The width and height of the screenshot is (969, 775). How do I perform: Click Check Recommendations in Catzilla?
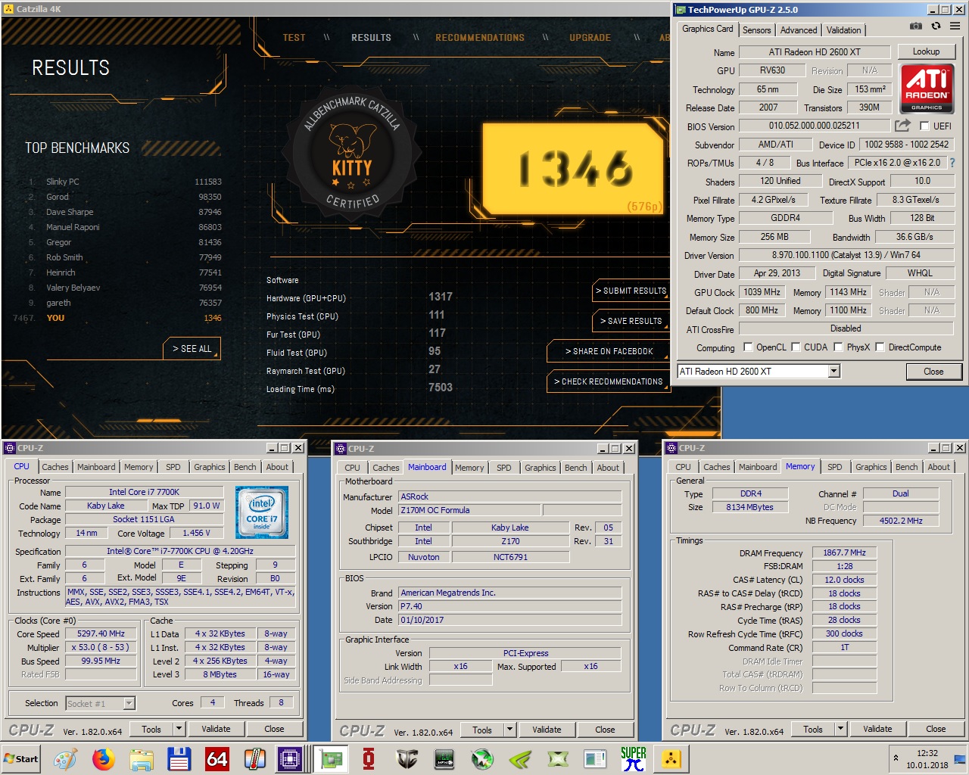(x=608, y=381)
